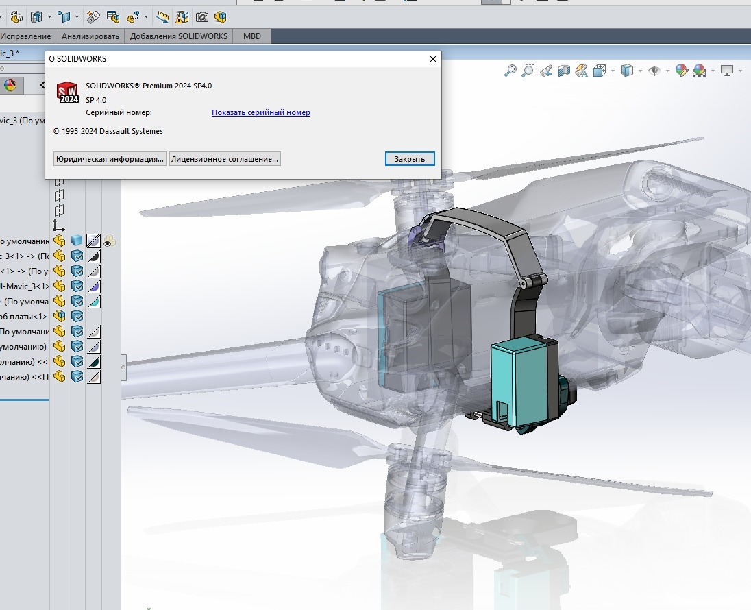Image resolution: width=751 pixels, height=610 pixels.
Task: Activate the Section View tool
Action: (564, 71)
